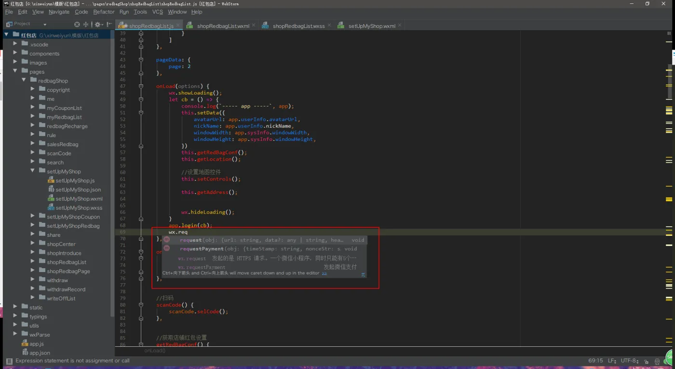Collapse the redbagShop folder arrow
Screen dimensions: 675x369
[x=24, y=81]
